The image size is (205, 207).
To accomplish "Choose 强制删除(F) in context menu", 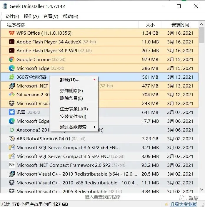I will pos(74,90).
